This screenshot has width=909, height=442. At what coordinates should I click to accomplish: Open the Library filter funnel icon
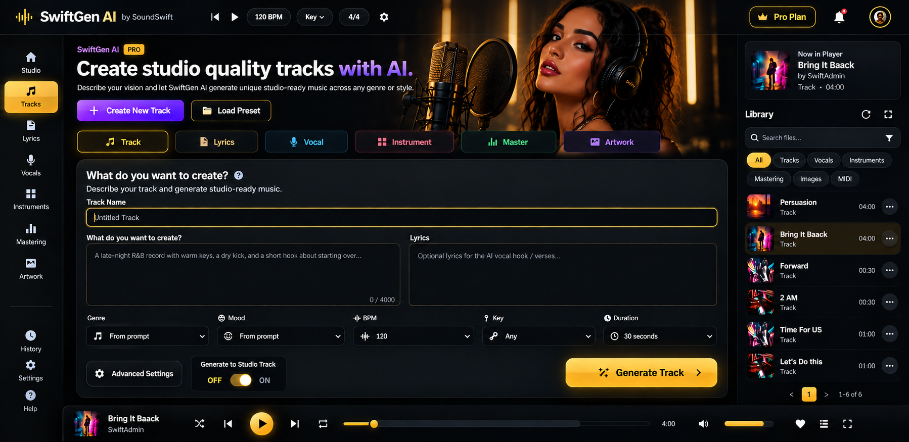tap(889, 138)
